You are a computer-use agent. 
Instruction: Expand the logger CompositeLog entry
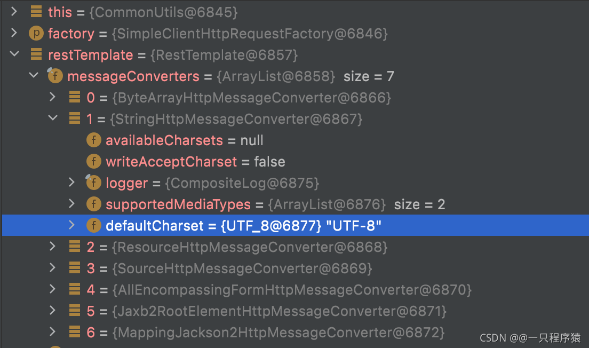[x=72, y=183]
